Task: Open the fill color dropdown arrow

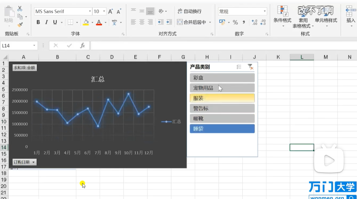Action: tap(92, 23)
